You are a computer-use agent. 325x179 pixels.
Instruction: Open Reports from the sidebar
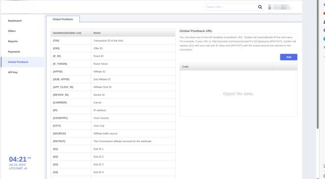point(13,41)
